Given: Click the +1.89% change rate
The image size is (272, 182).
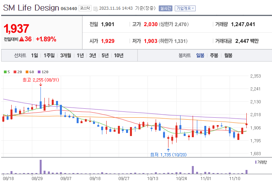Looking at the screenshot, I should coord(46,39).
